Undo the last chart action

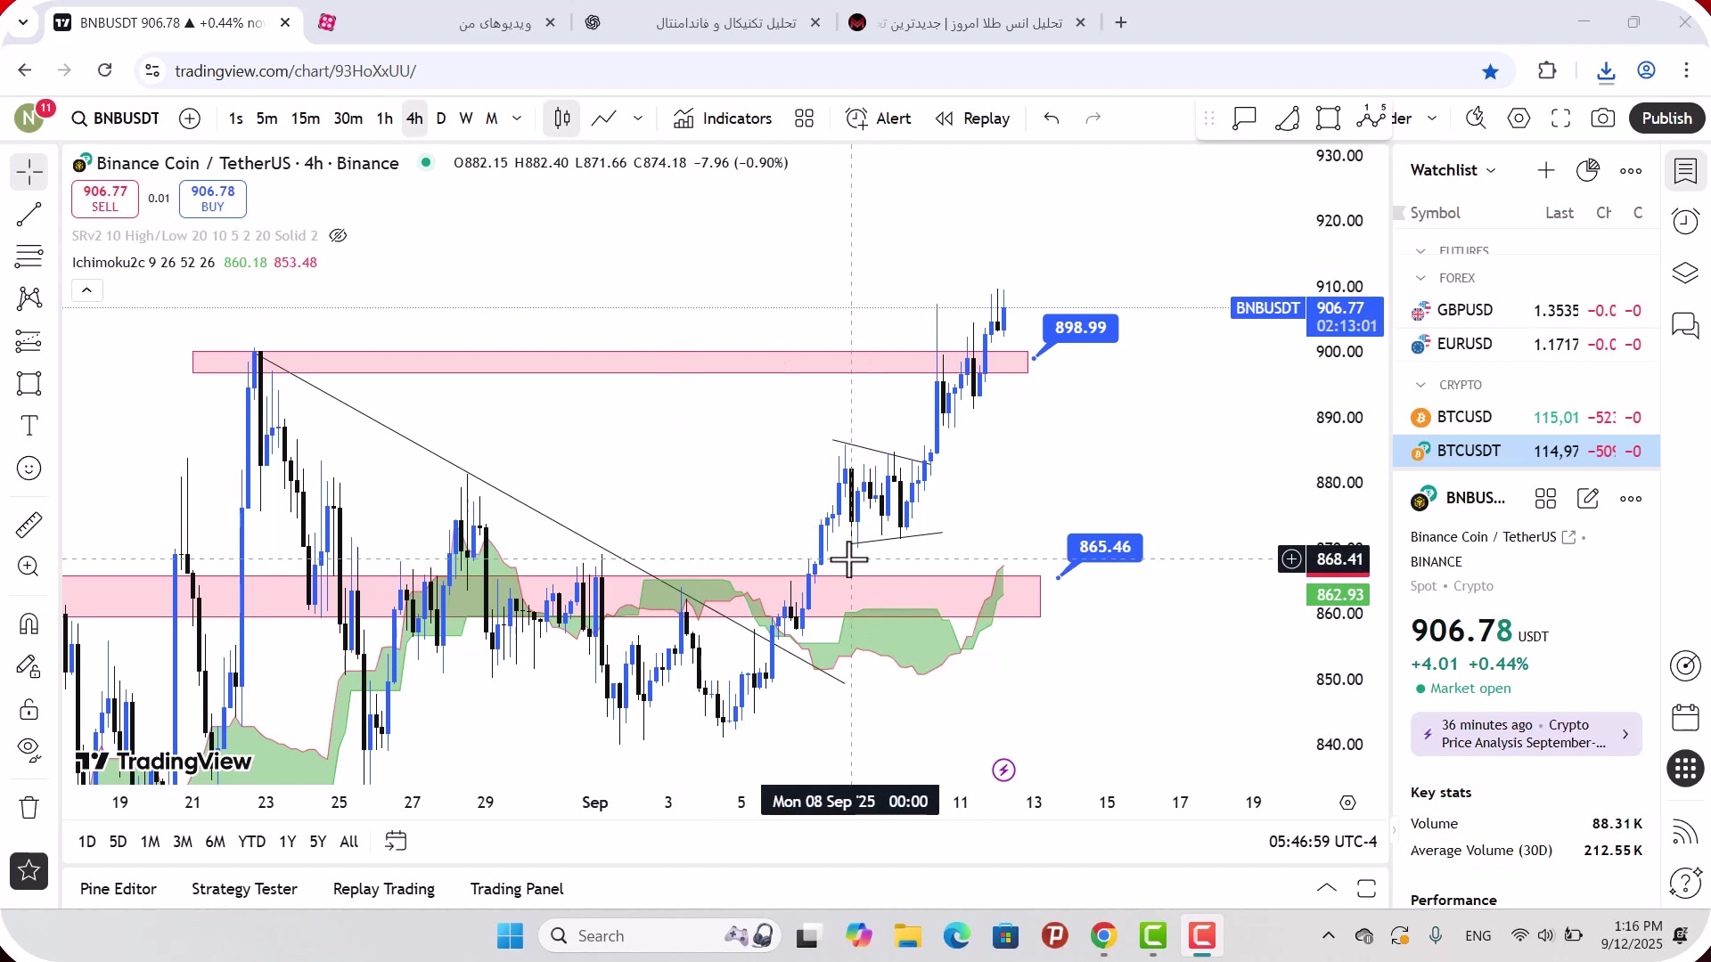coord(1052,118)
